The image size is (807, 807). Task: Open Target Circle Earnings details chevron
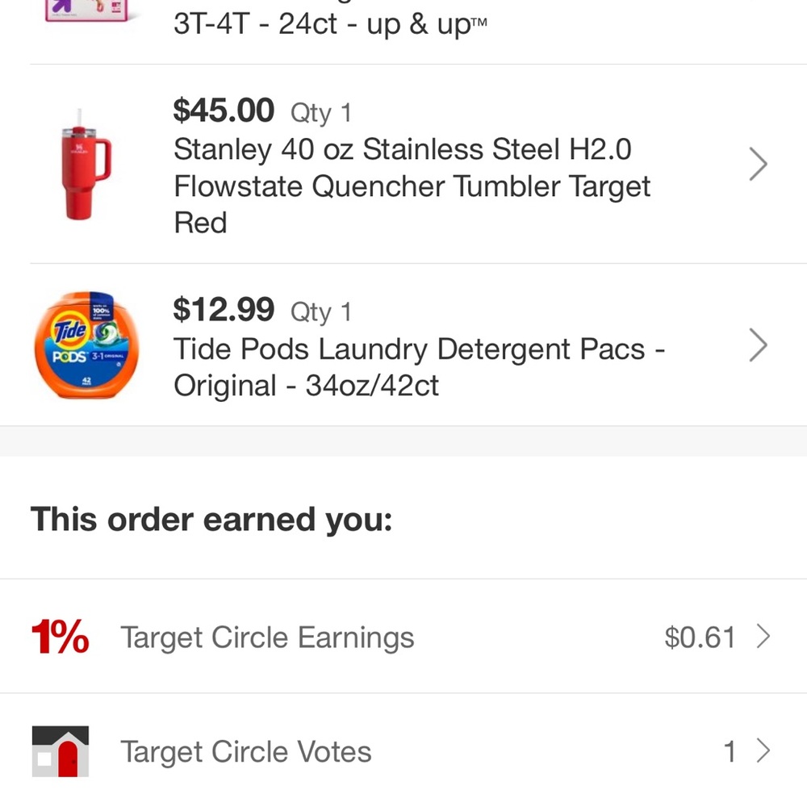pyautogui.click(x=763, y=638)
